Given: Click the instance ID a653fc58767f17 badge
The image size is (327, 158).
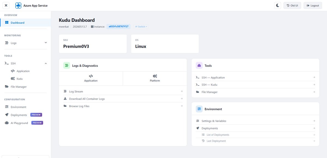Looking at the screenshot, I should click(x=118, y=26).
